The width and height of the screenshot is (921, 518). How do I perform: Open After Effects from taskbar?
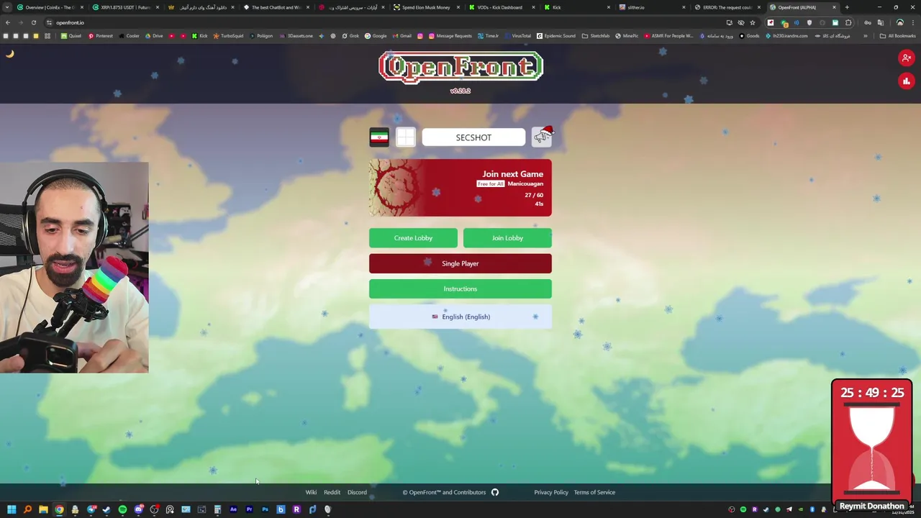[x=233, y=509]
